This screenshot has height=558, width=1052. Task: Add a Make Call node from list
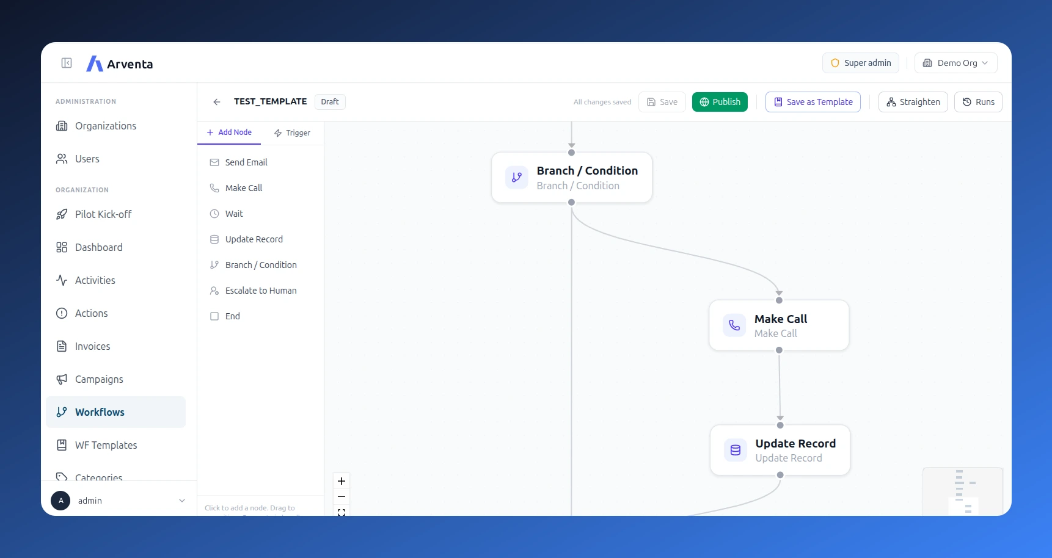(x=260, y=188)
